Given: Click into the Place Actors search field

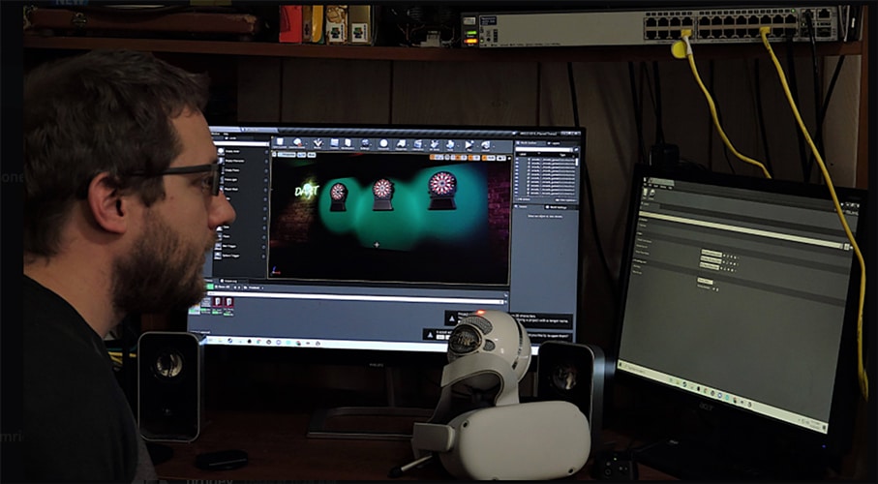Looking at the screenshot, I should [x=242, y=144].
